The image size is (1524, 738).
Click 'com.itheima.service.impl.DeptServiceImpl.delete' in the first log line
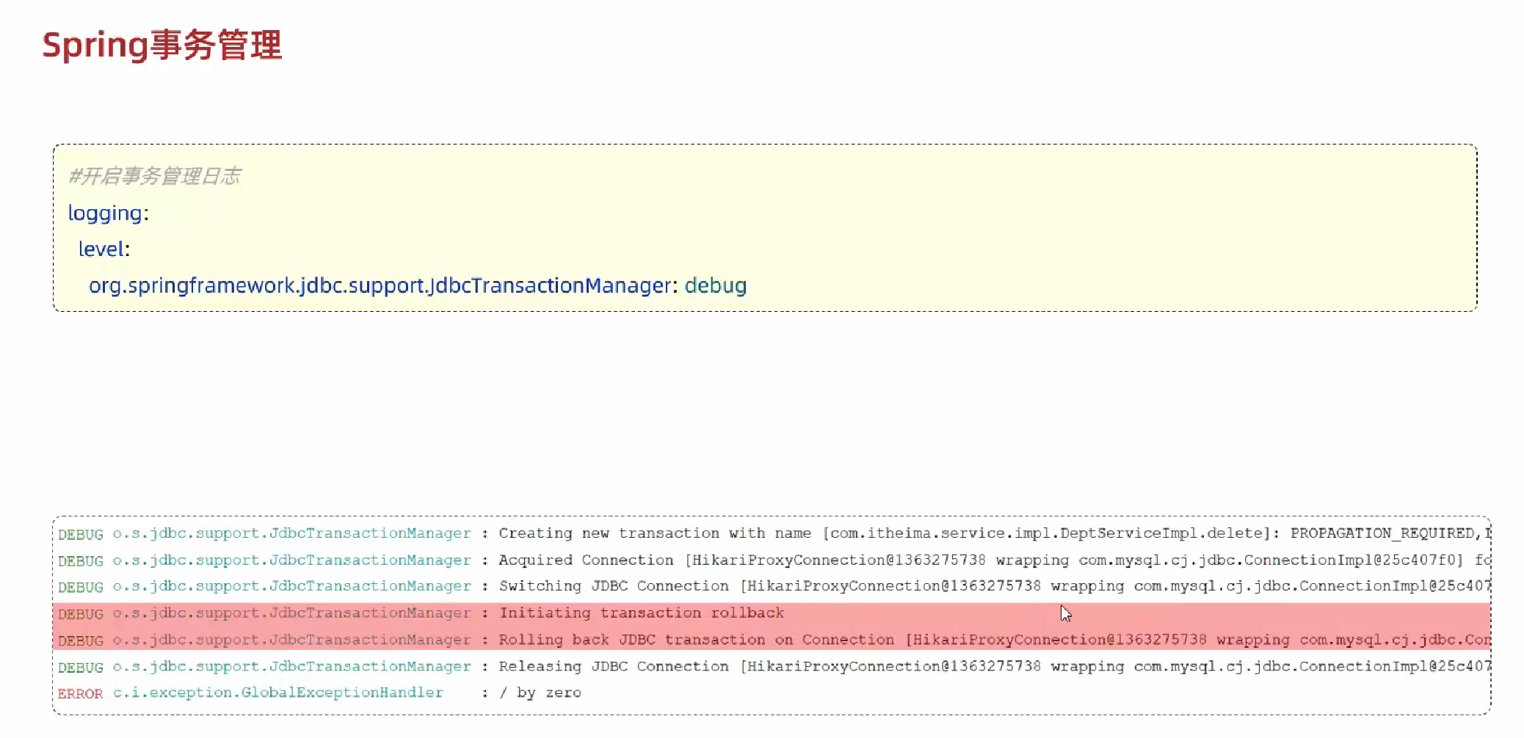pos(1046,533)
